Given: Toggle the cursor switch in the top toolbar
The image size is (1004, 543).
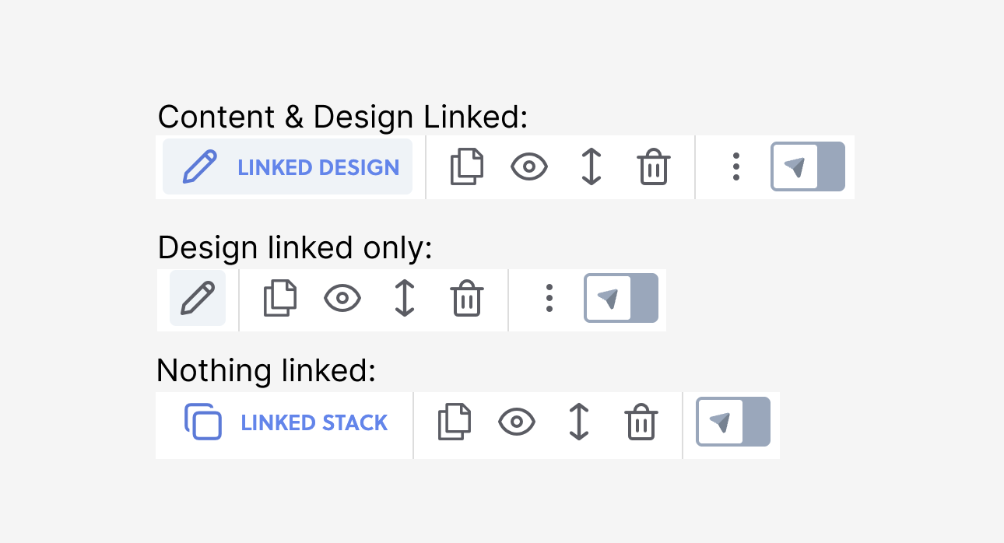Looking at the screenshot, I should click(x=807, y=166).
